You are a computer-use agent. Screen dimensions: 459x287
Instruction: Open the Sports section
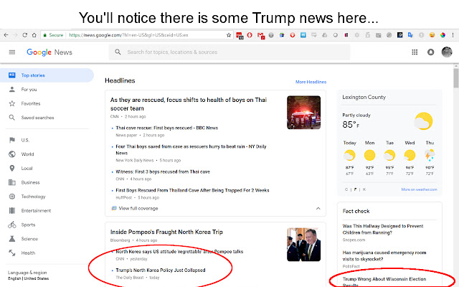coord(29,225)
